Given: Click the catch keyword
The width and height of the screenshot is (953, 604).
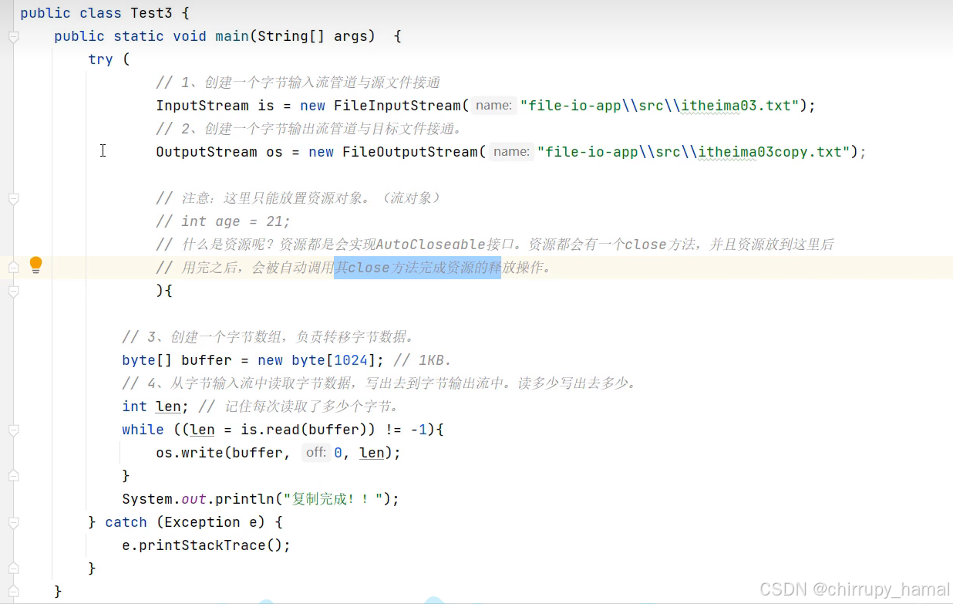Looking at the screenshot, I should (x=126, y=522).
